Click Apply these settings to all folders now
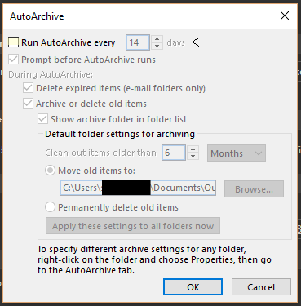This screenshot has height=306, width=301. click(x=133, y=226)
